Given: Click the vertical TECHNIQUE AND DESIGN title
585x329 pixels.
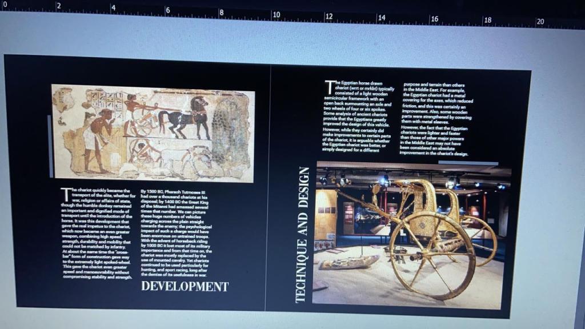Looking at the screenshot, I should coord(304,234).
